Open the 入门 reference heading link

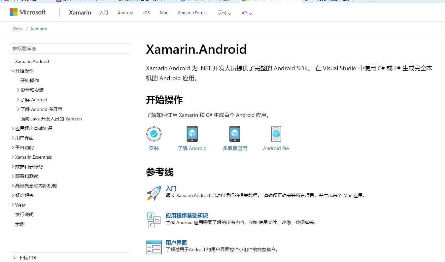[171, 188]
